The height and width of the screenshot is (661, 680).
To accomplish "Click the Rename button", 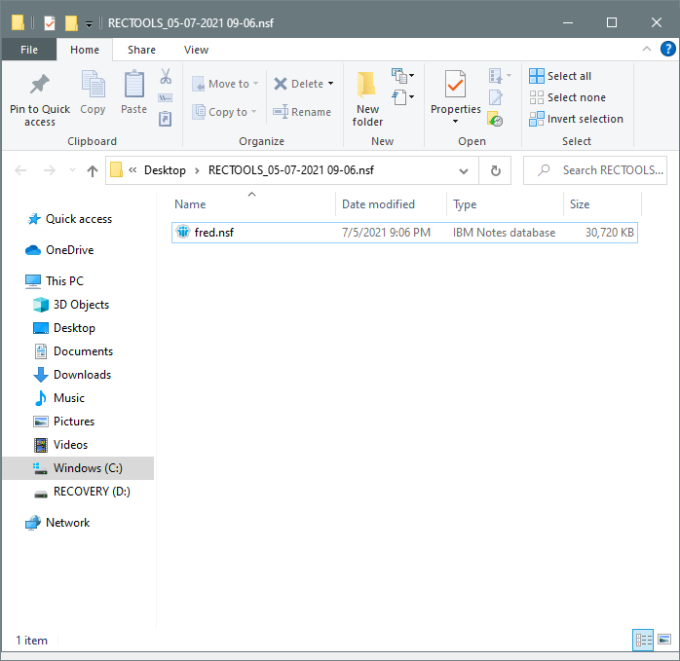I will [x=302, y=112].
